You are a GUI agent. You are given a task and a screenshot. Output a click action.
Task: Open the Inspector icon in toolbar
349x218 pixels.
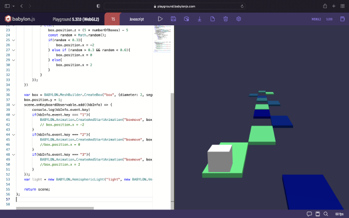pyautogui.click(x=186, y=19)
